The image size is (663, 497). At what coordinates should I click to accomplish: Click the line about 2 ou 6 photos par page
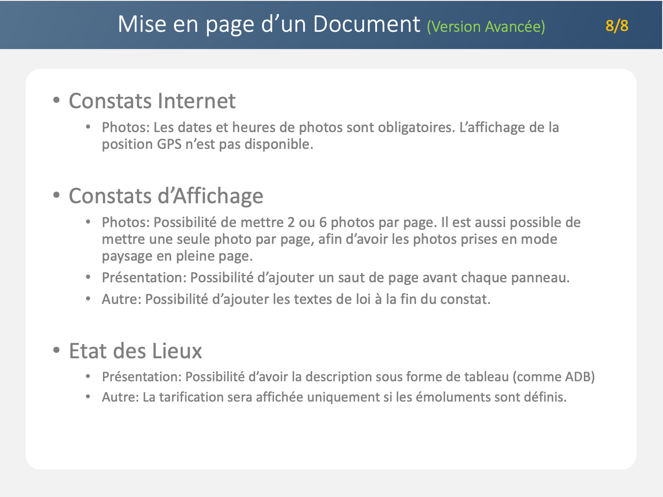341,222
